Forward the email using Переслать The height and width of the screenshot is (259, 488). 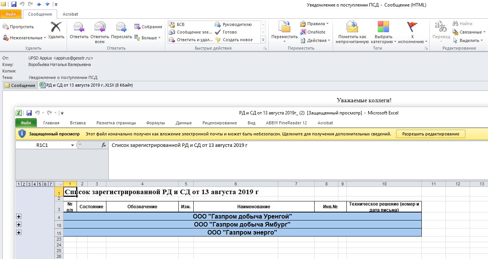tap(121, 30)
